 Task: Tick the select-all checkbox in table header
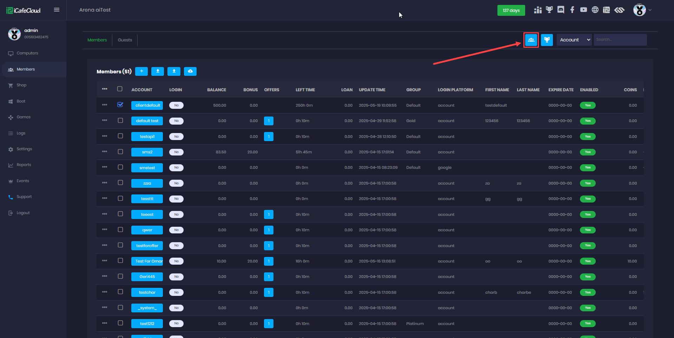tap(120, 89)
